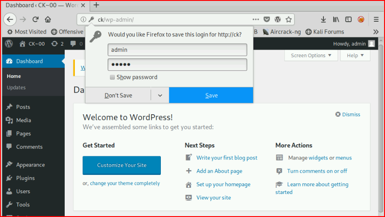This screenshot has width=385, height=217.
Task: Click the WordPress icon in address bar
Action: pyautogui.click(x=278, y=19)
